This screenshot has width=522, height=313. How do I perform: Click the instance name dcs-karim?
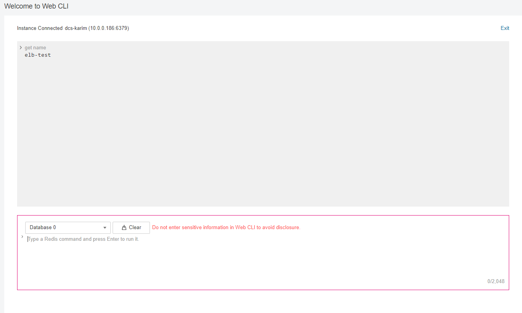[x=76, y=28]
